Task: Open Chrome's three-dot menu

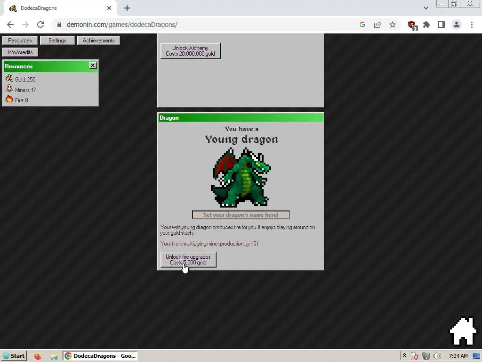Action: pos(472,25)
